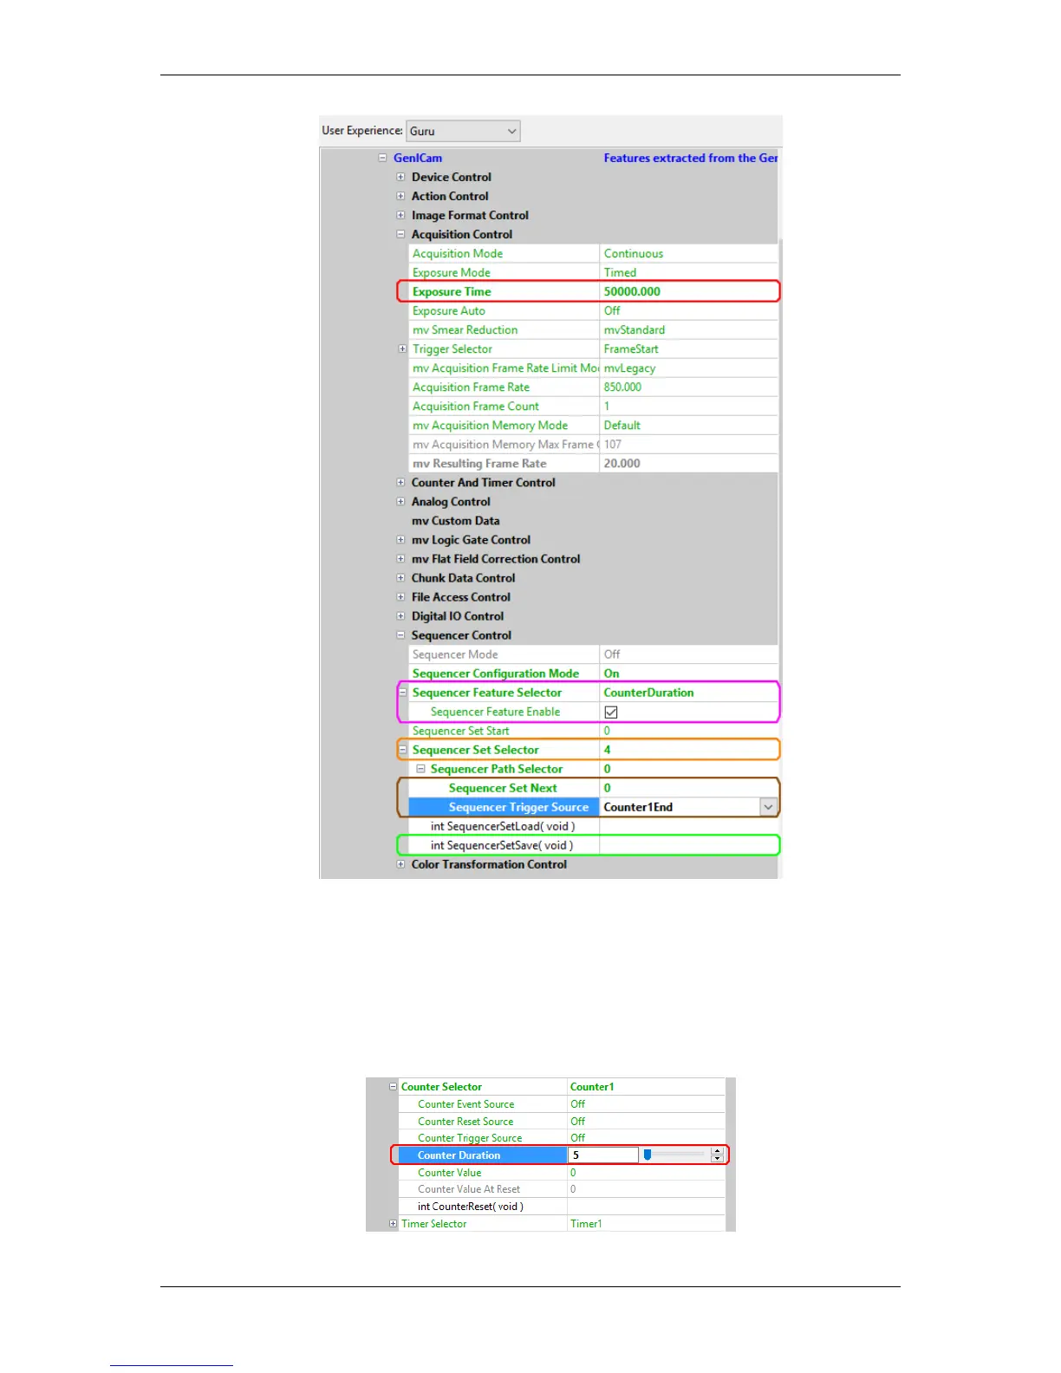Collapse Sequencer Set Selector node

point(402,749)
